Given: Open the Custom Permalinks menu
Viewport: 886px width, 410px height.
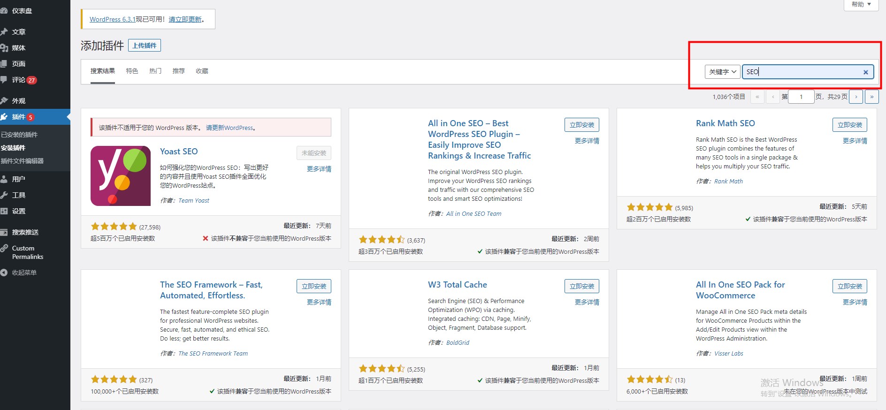Looking at the screenshot, I should pyautogui.click(x=35, y=252).
